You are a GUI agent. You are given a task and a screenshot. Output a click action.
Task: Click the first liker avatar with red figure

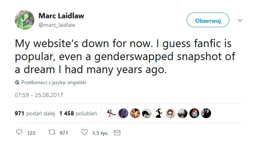(111, 113)
